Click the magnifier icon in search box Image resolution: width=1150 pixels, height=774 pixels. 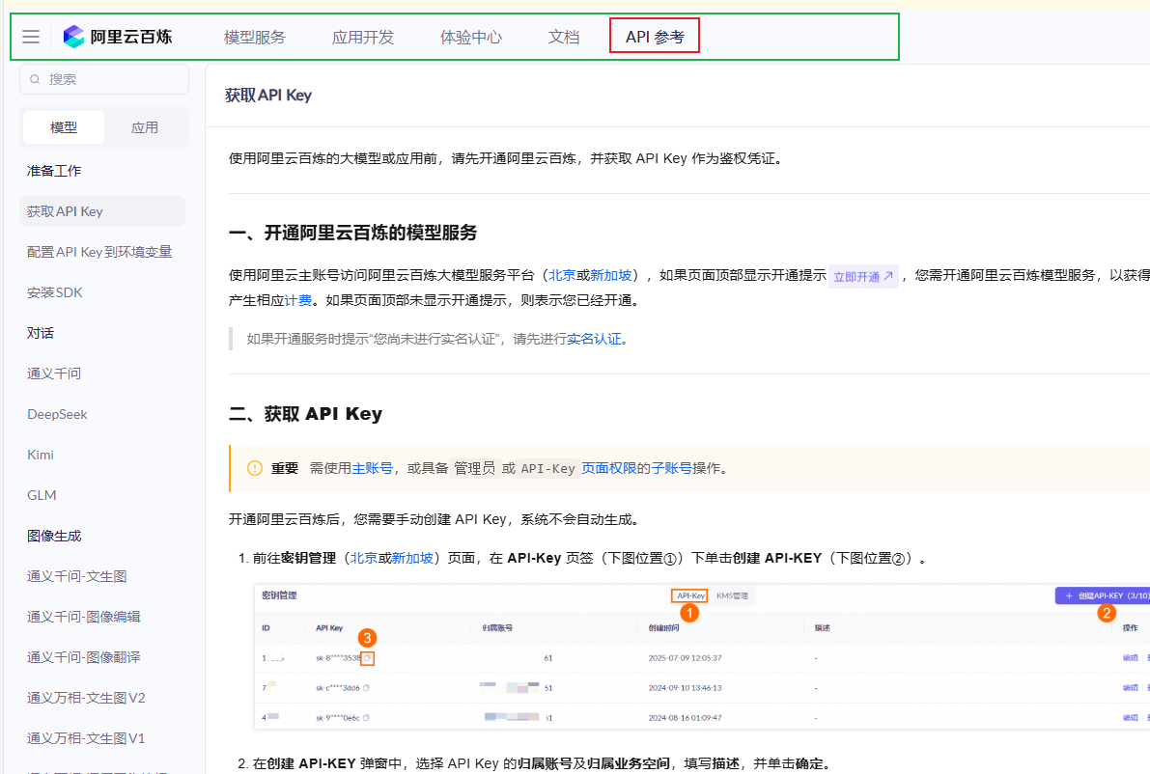35,79
